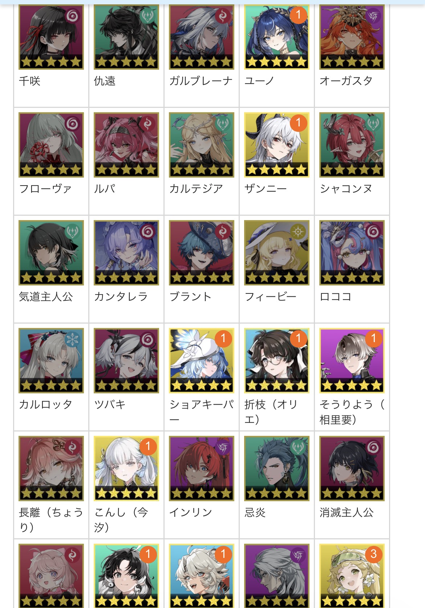Select the フローヴァ character icon

point(51,145)
